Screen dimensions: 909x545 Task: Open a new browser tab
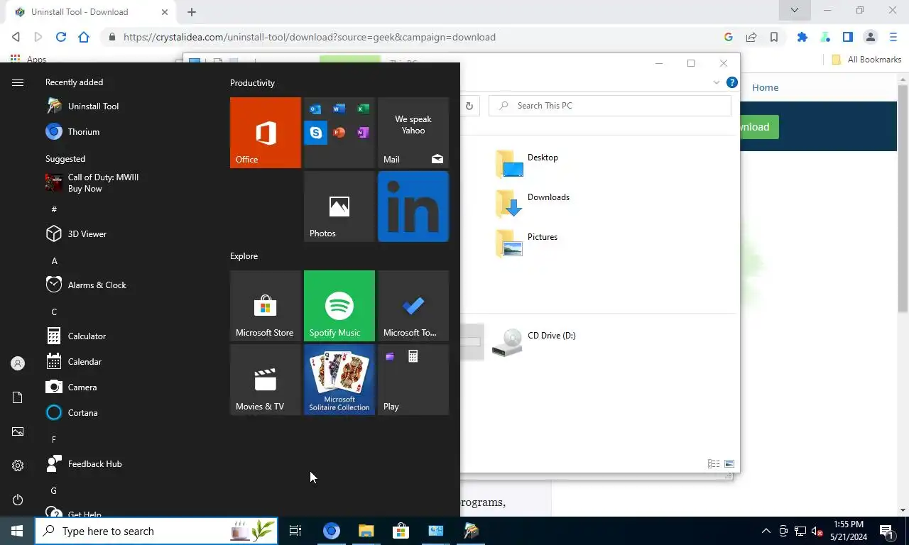coord(192,12)
